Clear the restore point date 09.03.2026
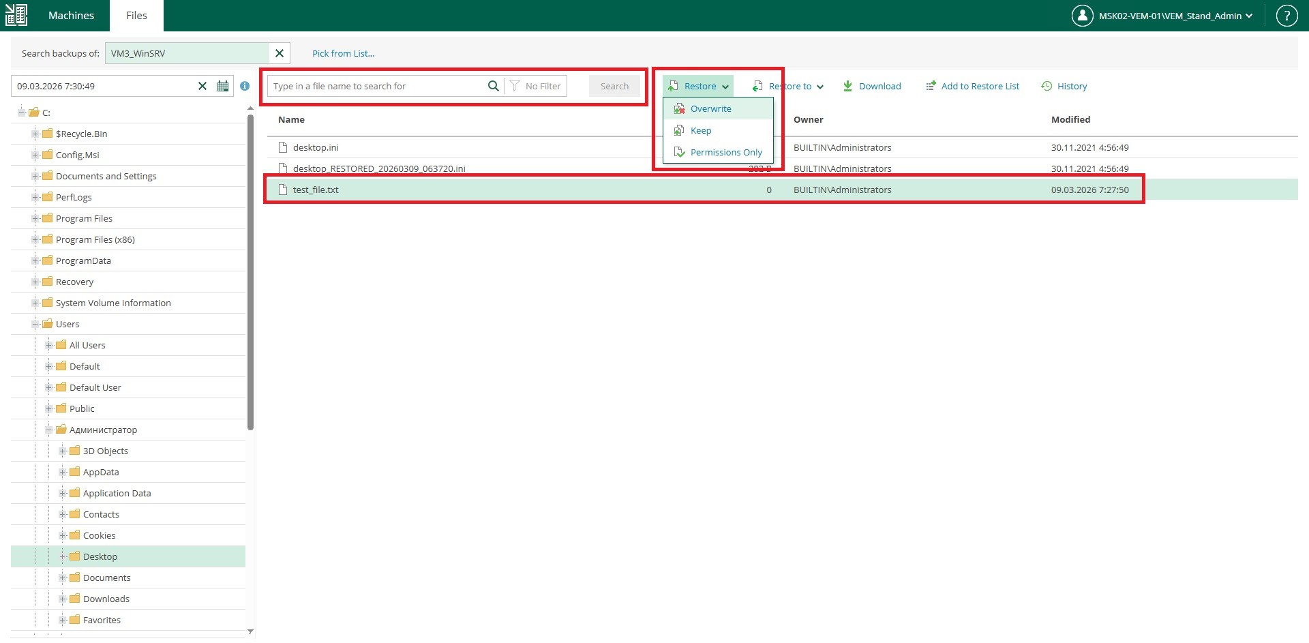This screenshot has height=643, width=1309. (202, 86)
